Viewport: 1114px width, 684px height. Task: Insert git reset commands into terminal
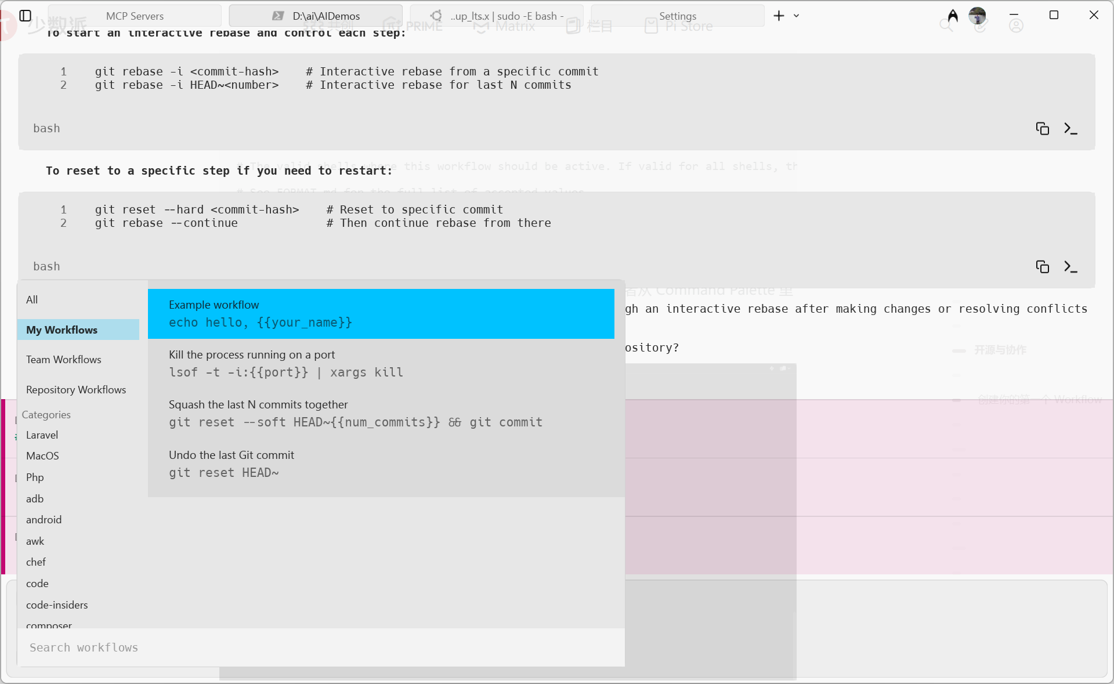(1070, 266)
